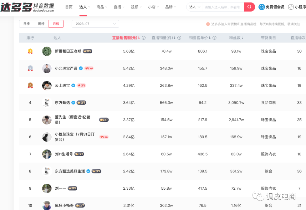Open the 2023-07 month dropdown
This screenshot has height=210, width=306.
[95, 24]
